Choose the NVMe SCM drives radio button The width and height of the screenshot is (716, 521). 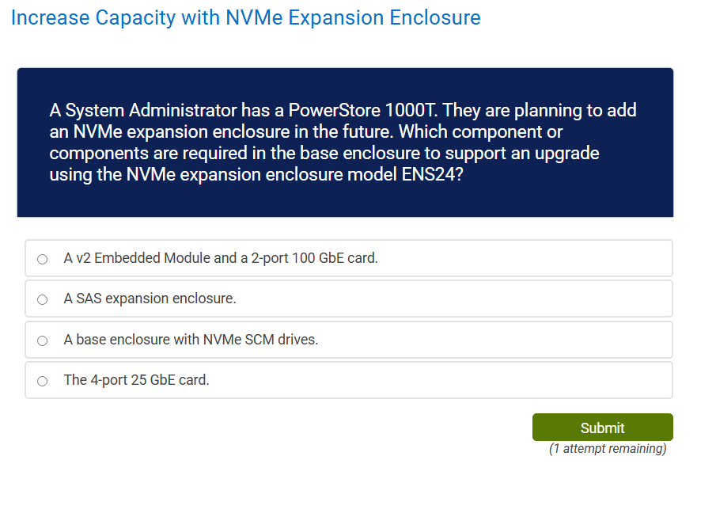42,340
